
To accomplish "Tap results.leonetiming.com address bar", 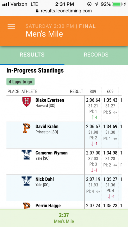I will click(x=64, y=11).
